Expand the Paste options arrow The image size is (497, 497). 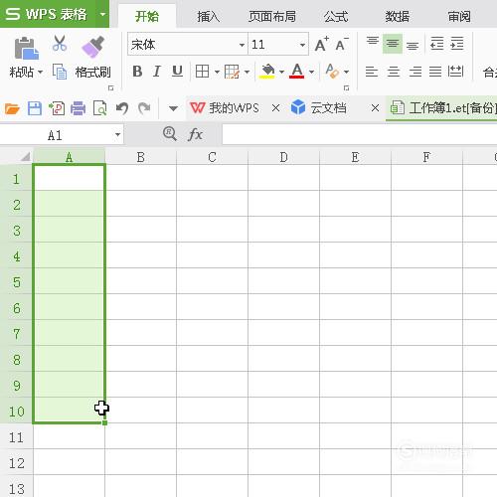[41, 72]
